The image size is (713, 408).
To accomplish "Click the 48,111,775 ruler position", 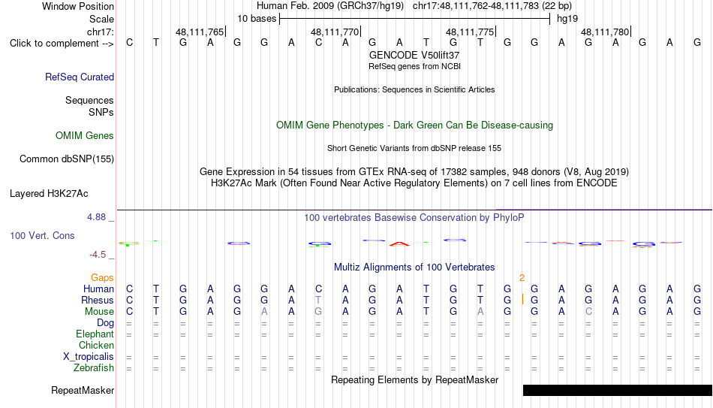I will tap(470, 32).
